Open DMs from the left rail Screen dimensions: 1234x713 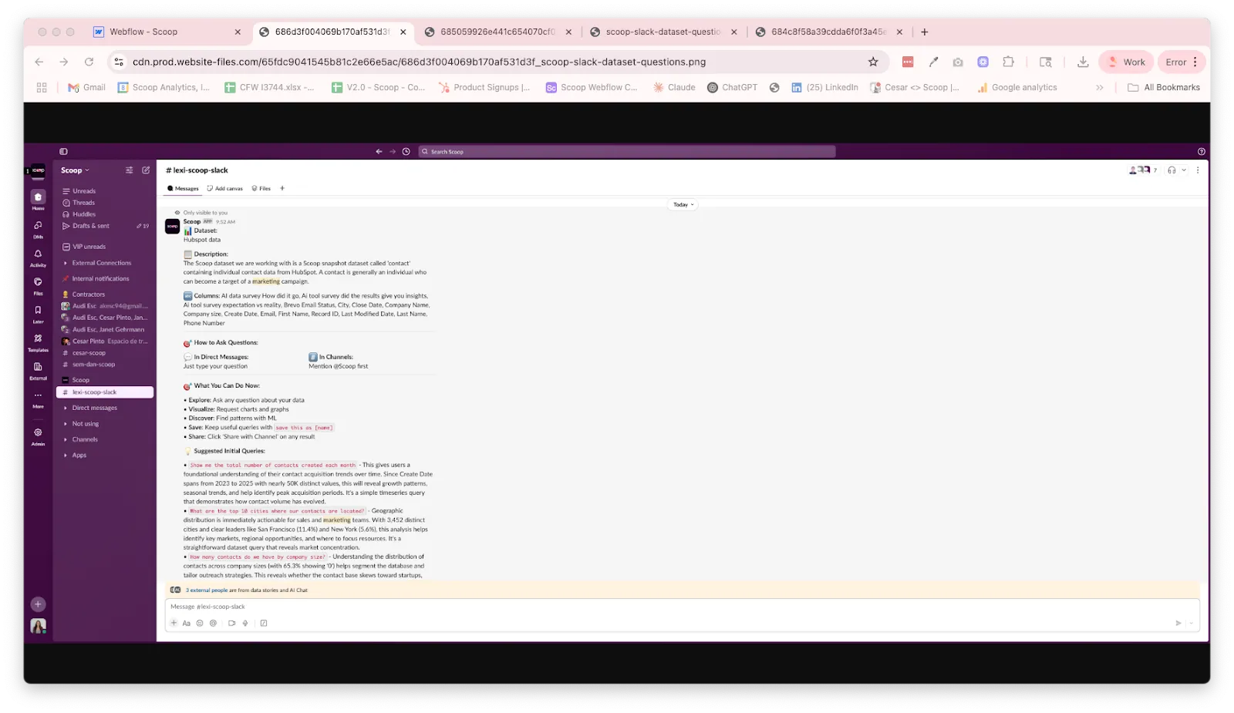pos(37,225)
